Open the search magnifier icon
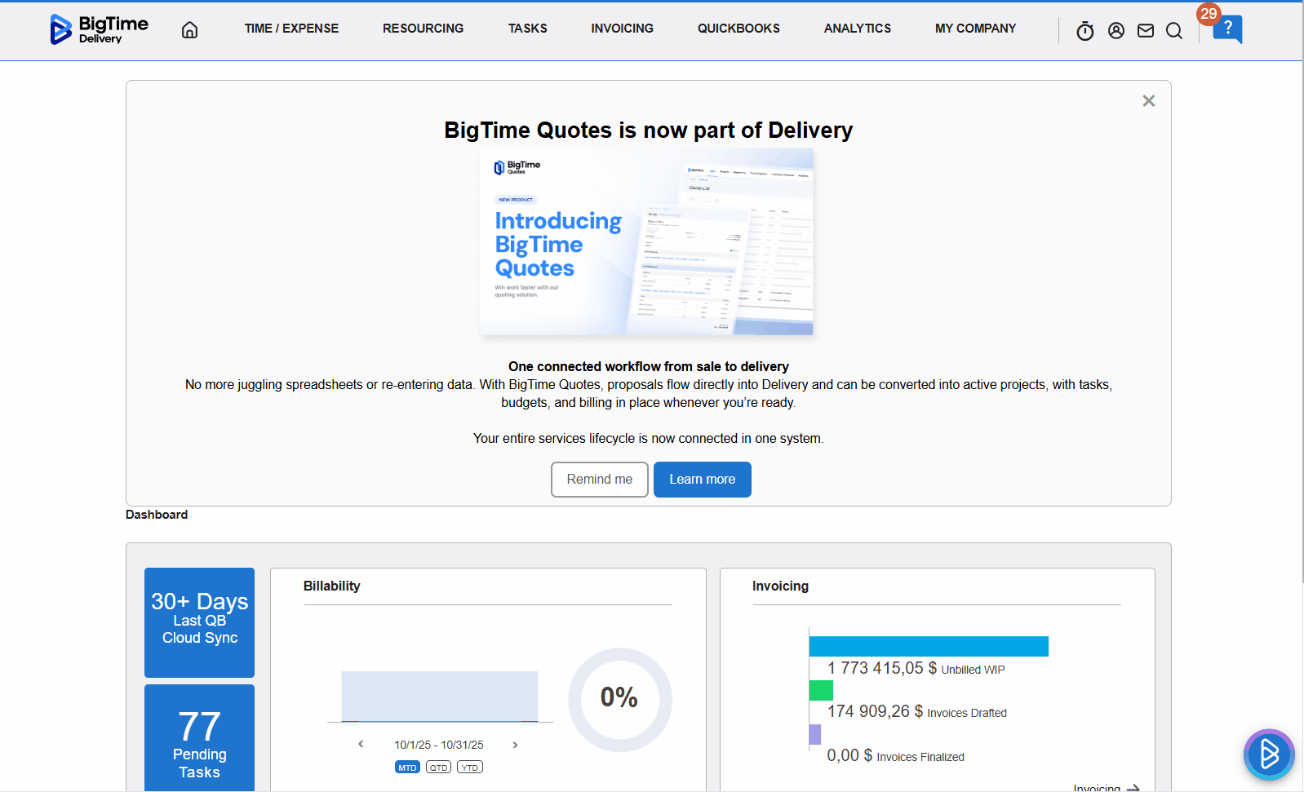The width and height of the screenshot is (1304, 792). [1174, 31]
